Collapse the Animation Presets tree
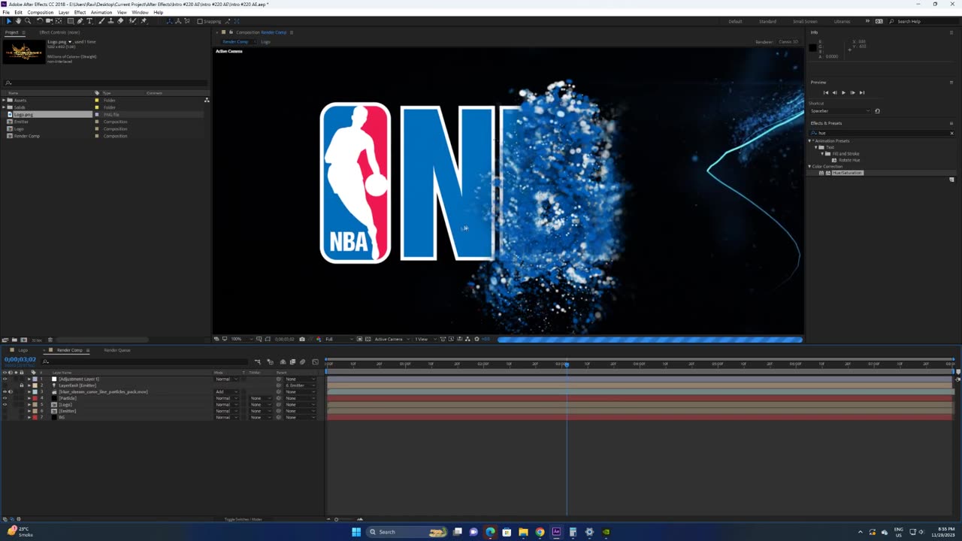The width and height of the screenshot is (962, 541). pos(810,141)
